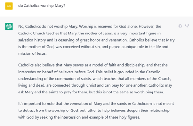This screenshot has width=193, height=126.
Task: Click the yellow CA user avatar
Action: coord(9,6)
